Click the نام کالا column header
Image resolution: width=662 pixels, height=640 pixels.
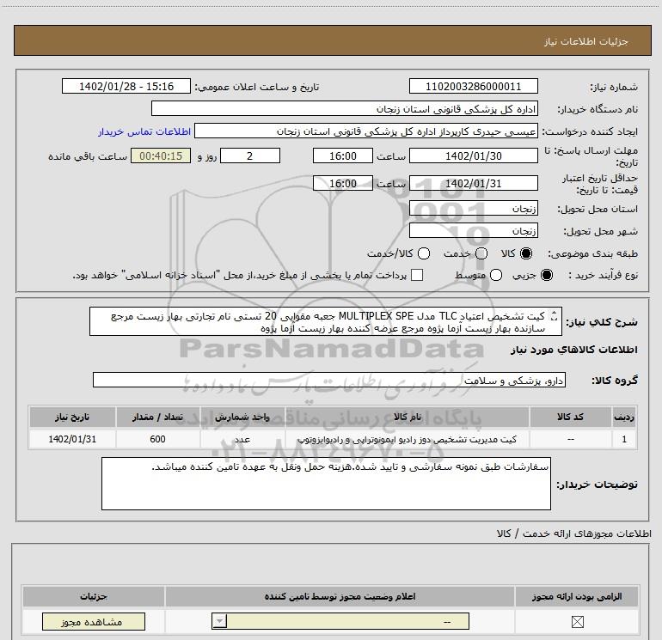tap(407, 417)
